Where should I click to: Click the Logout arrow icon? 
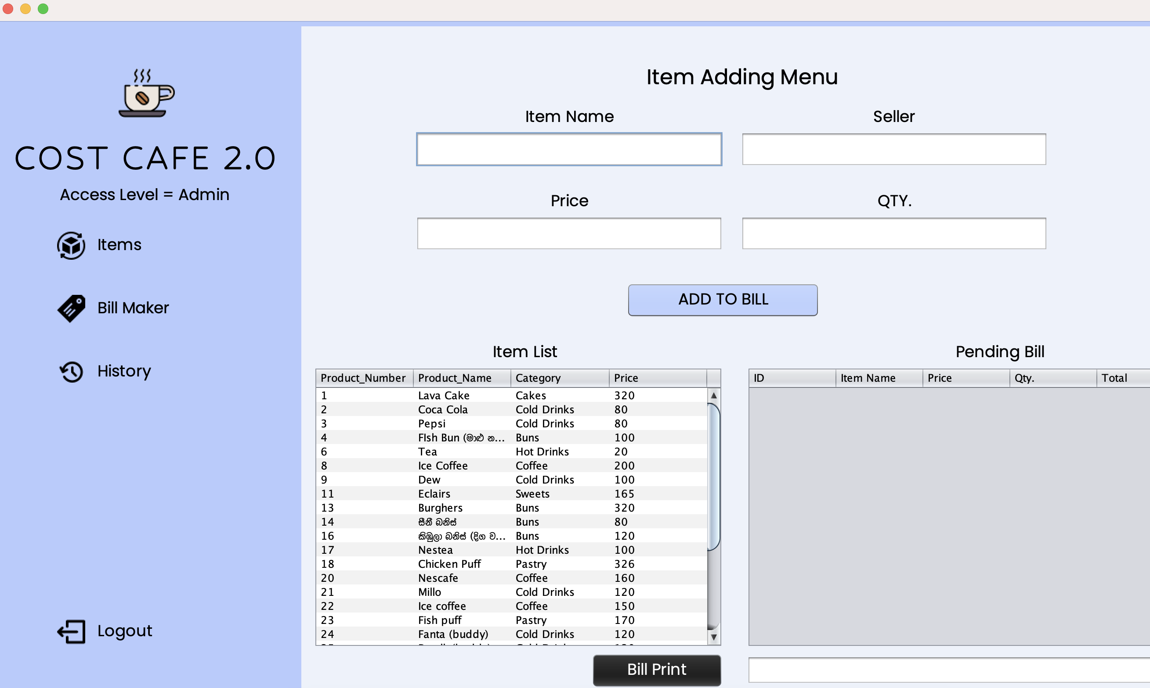71,631
